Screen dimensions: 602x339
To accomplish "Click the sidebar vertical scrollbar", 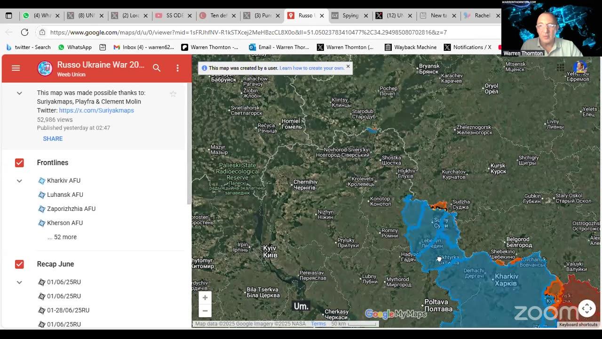I will tap(190, 144).
